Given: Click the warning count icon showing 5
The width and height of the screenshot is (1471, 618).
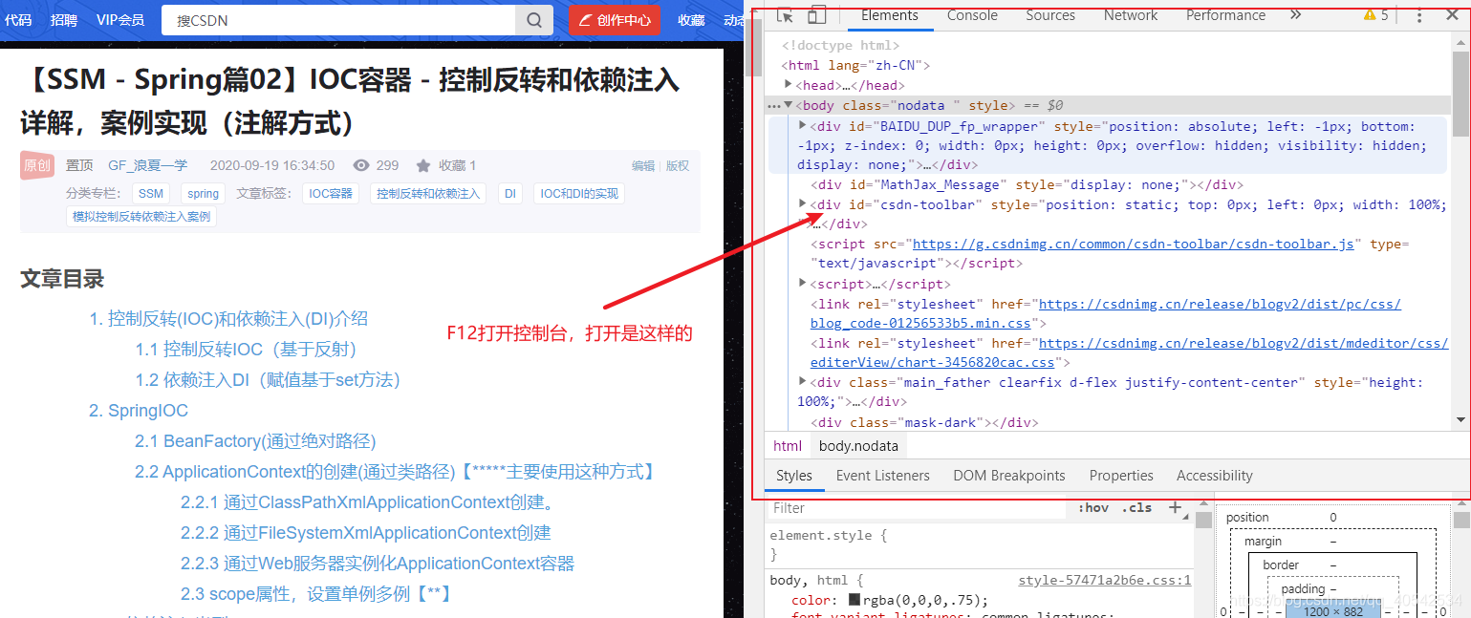Looking at the screenshot, I should coord(1376,15).
